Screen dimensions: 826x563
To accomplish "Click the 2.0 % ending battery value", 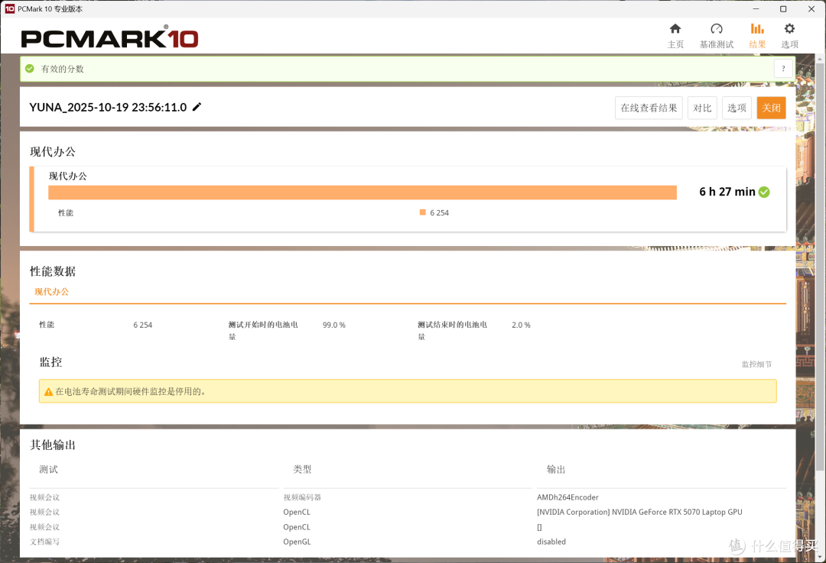I will 521,325.
